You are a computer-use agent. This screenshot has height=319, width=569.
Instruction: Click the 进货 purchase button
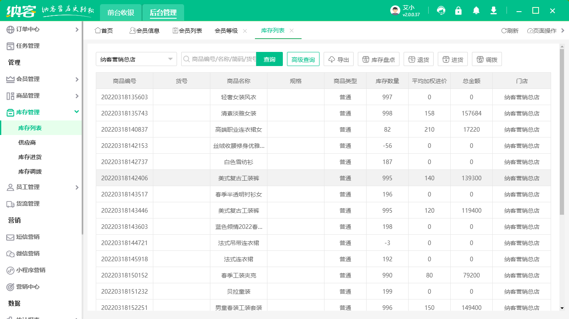pos(453,59)
